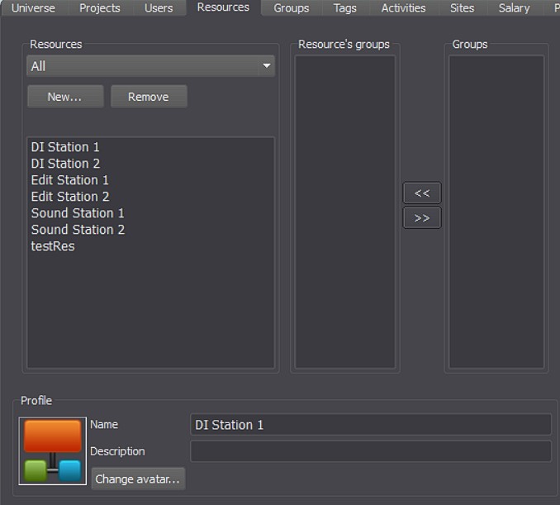Click inside the Resource's groups list box
Screen dimensions: 560x505
tap(345, 212)
